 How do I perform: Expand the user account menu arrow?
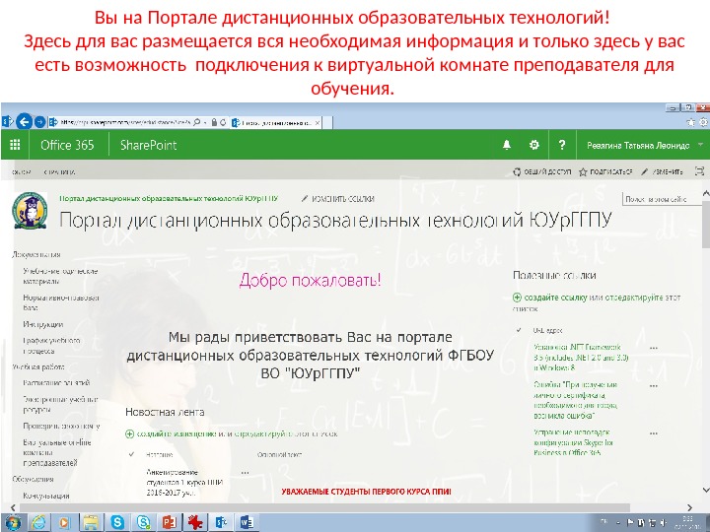tap(700, 145)
